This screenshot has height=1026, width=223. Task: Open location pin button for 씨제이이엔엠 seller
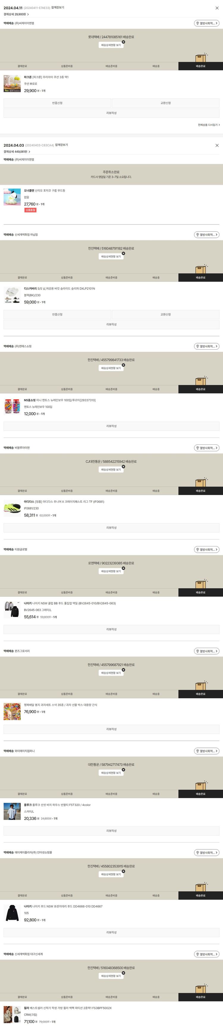pos(206,24)
